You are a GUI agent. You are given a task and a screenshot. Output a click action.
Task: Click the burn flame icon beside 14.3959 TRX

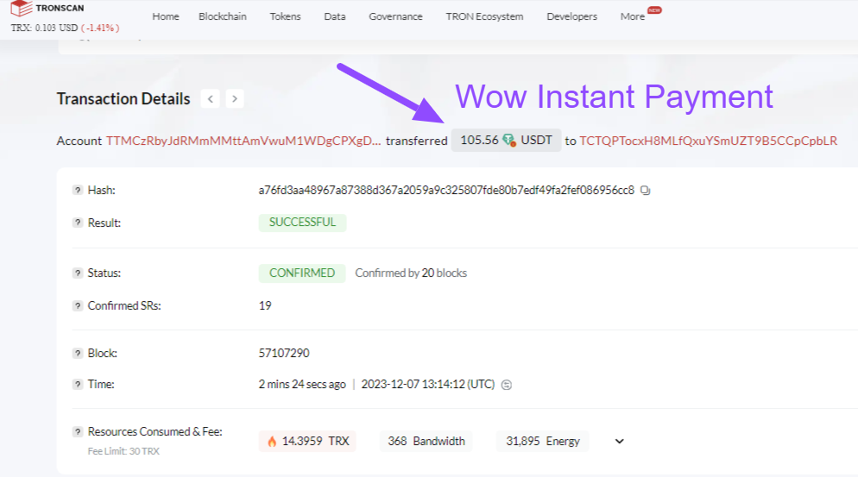272,442
